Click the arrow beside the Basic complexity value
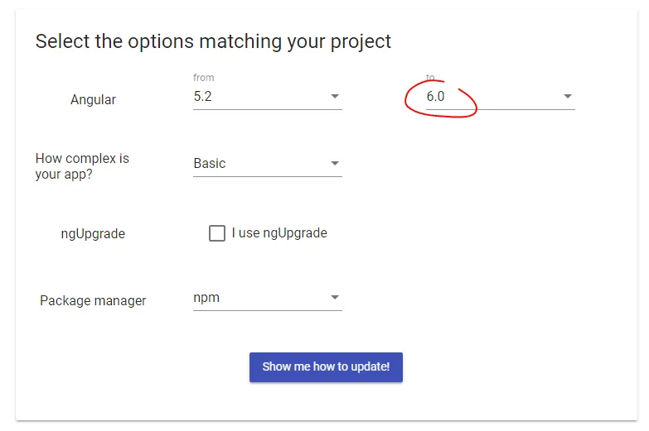This screenshot has width=649, height=431. pyautogui.click(x=335, y=164)
